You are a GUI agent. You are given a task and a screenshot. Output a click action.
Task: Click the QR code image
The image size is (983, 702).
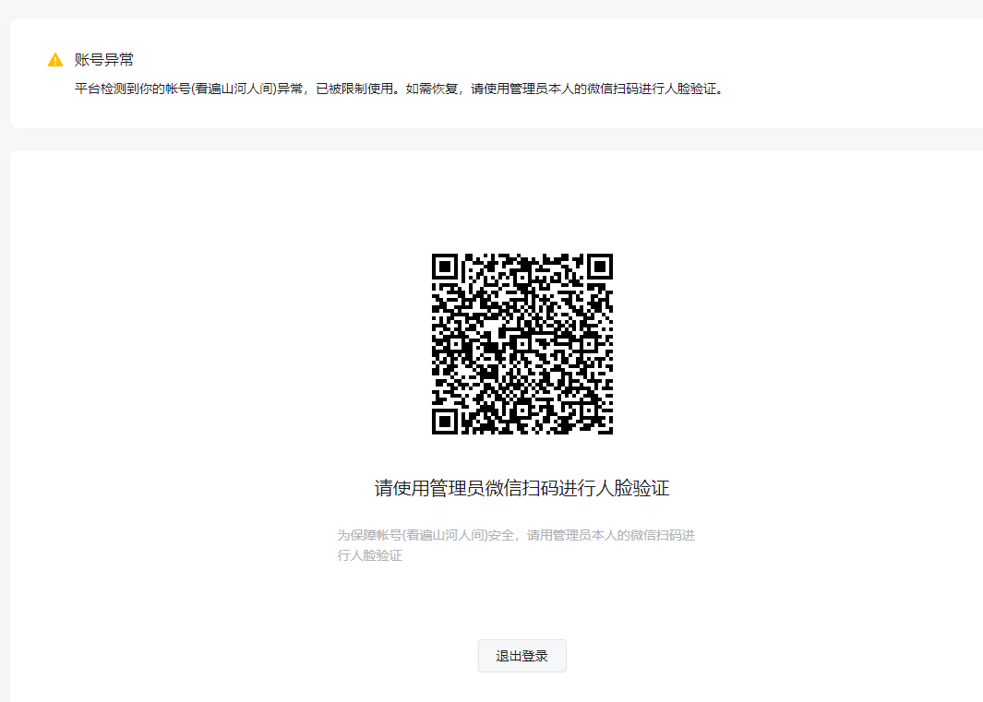[521, 343]
